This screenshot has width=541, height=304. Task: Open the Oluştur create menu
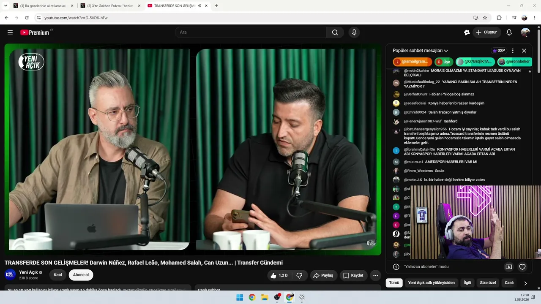487,33
